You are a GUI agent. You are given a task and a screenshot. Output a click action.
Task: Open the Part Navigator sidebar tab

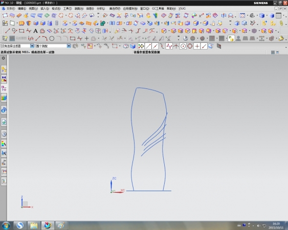(4, 88)
